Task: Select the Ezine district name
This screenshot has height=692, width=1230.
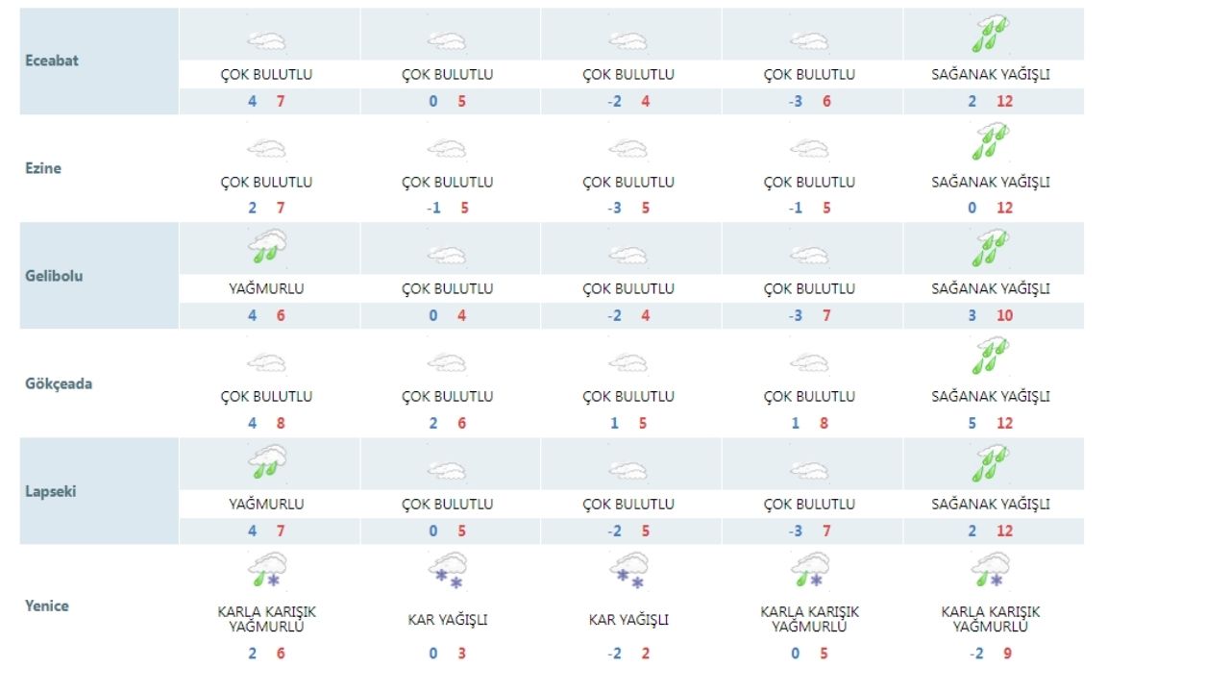Action: pos(43,168)
